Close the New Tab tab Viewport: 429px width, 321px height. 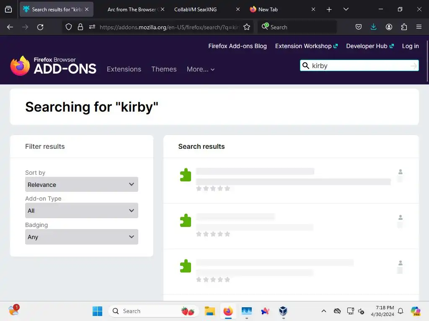click(x=313, y=9)
